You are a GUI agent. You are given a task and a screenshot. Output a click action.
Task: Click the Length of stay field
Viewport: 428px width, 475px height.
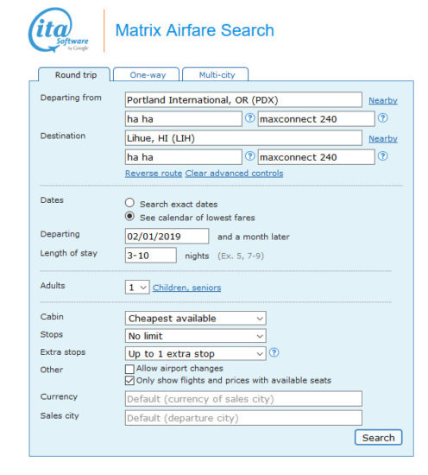151,256
